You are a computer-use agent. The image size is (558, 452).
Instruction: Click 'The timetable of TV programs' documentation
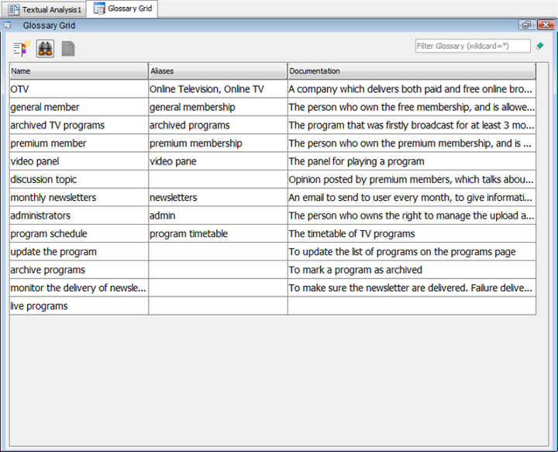[412, 234]
